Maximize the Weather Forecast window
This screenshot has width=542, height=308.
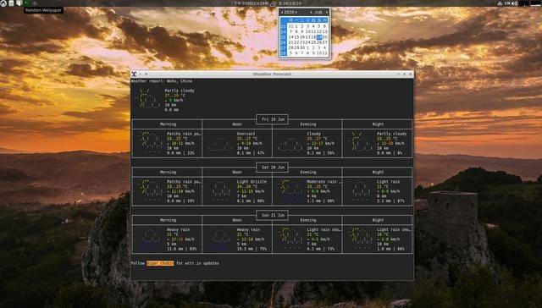click(x=405, y=74)
